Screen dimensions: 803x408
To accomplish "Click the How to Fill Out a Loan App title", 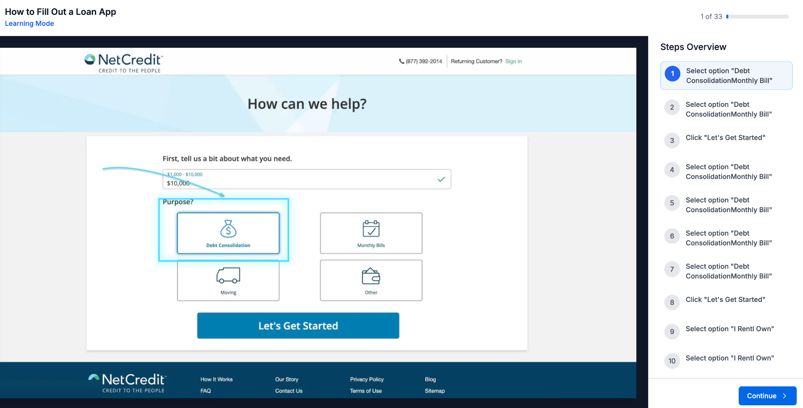I will [60, 12].
